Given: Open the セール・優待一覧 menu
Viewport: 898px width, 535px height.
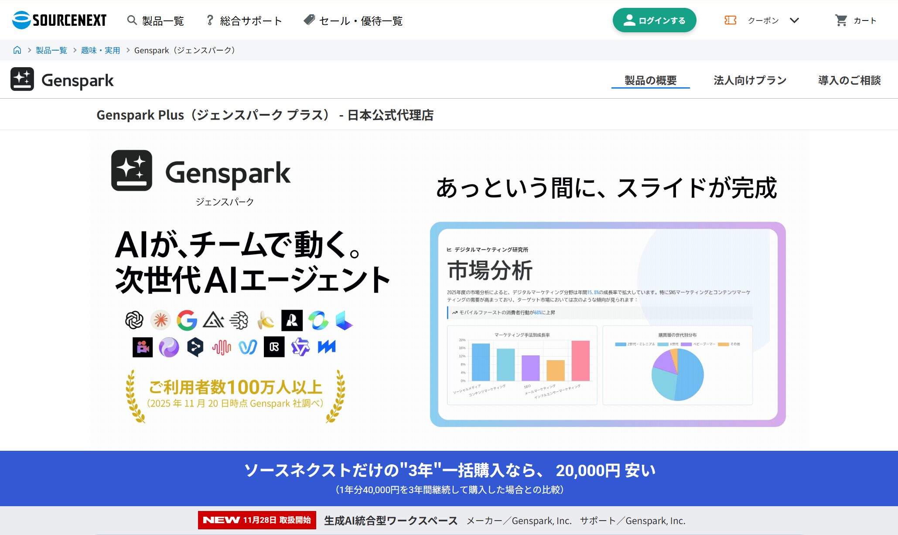Looking at the screenshot, I should (360, 21).
